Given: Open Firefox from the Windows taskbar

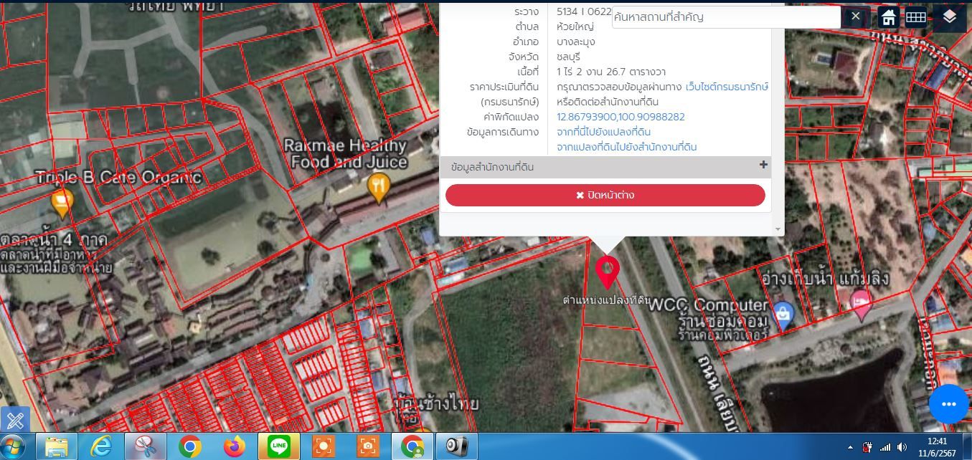Looking at the screenshot, I should pyautogui.click(x=234, y=446).
